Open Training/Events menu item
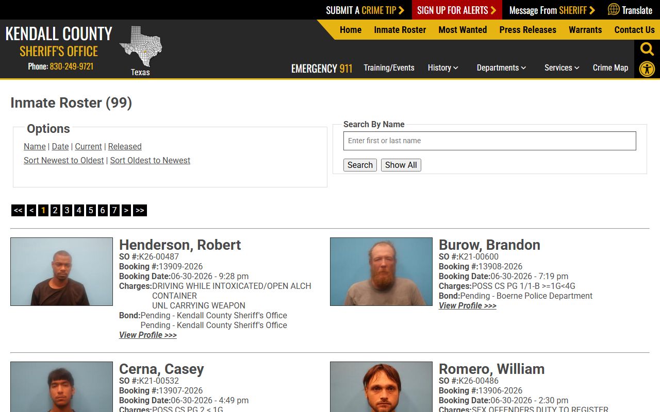Screen dimensions: 660x412 coord(389,68)
